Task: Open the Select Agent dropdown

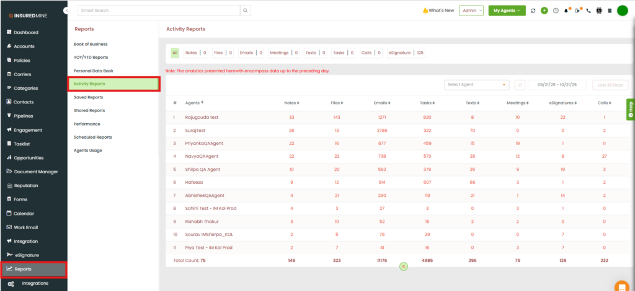Action: pyautogui.click(x=476, y=85)
